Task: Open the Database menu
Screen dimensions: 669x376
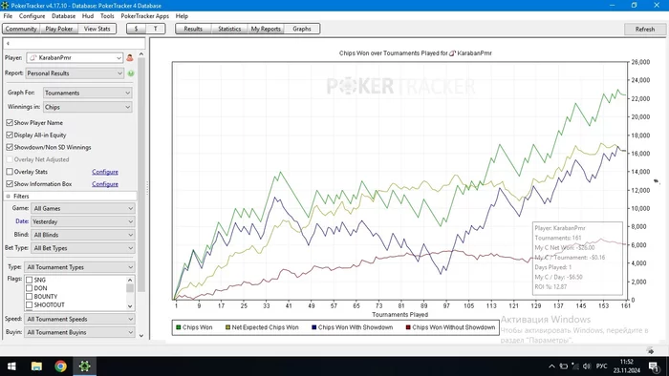Action: tap(64, 16)
